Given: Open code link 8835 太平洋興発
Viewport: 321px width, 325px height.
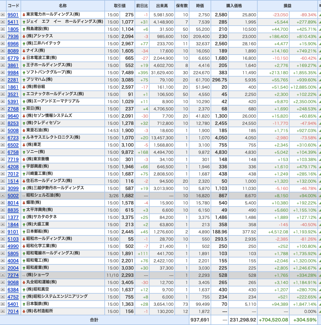Looking at the screenshot, I should pyautogui.click(x=13, y=210).
